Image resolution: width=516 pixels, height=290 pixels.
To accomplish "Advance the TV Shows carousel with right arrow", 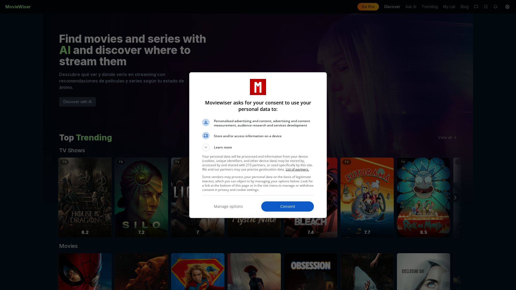I will [455, 198].
